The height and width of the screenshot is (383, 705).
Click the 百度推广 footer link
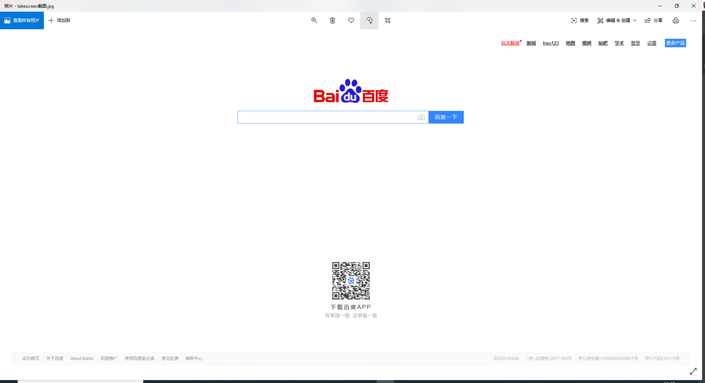click(109, 359)
